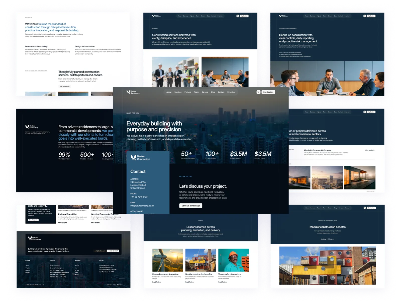401x301 pixels.
Task: Click the See all projects button
Action: coord(33,220)
